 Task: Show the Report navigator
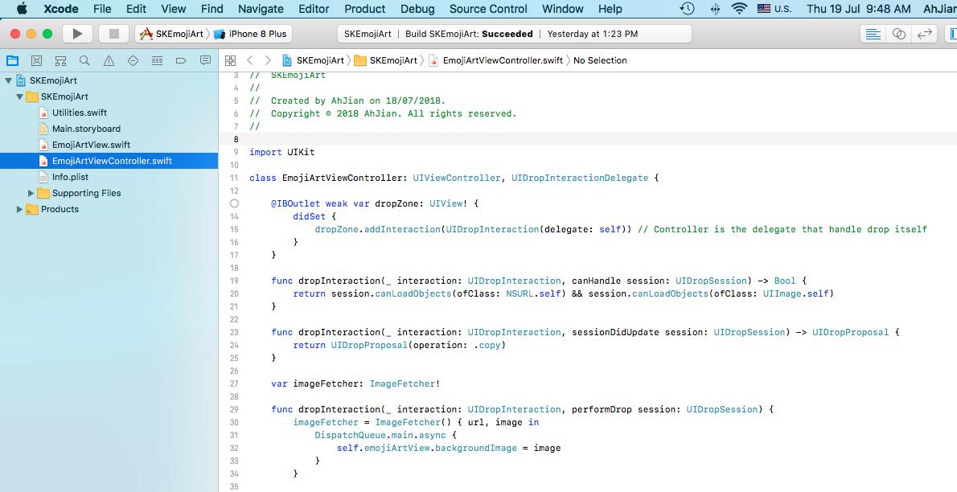click(205, 60)
